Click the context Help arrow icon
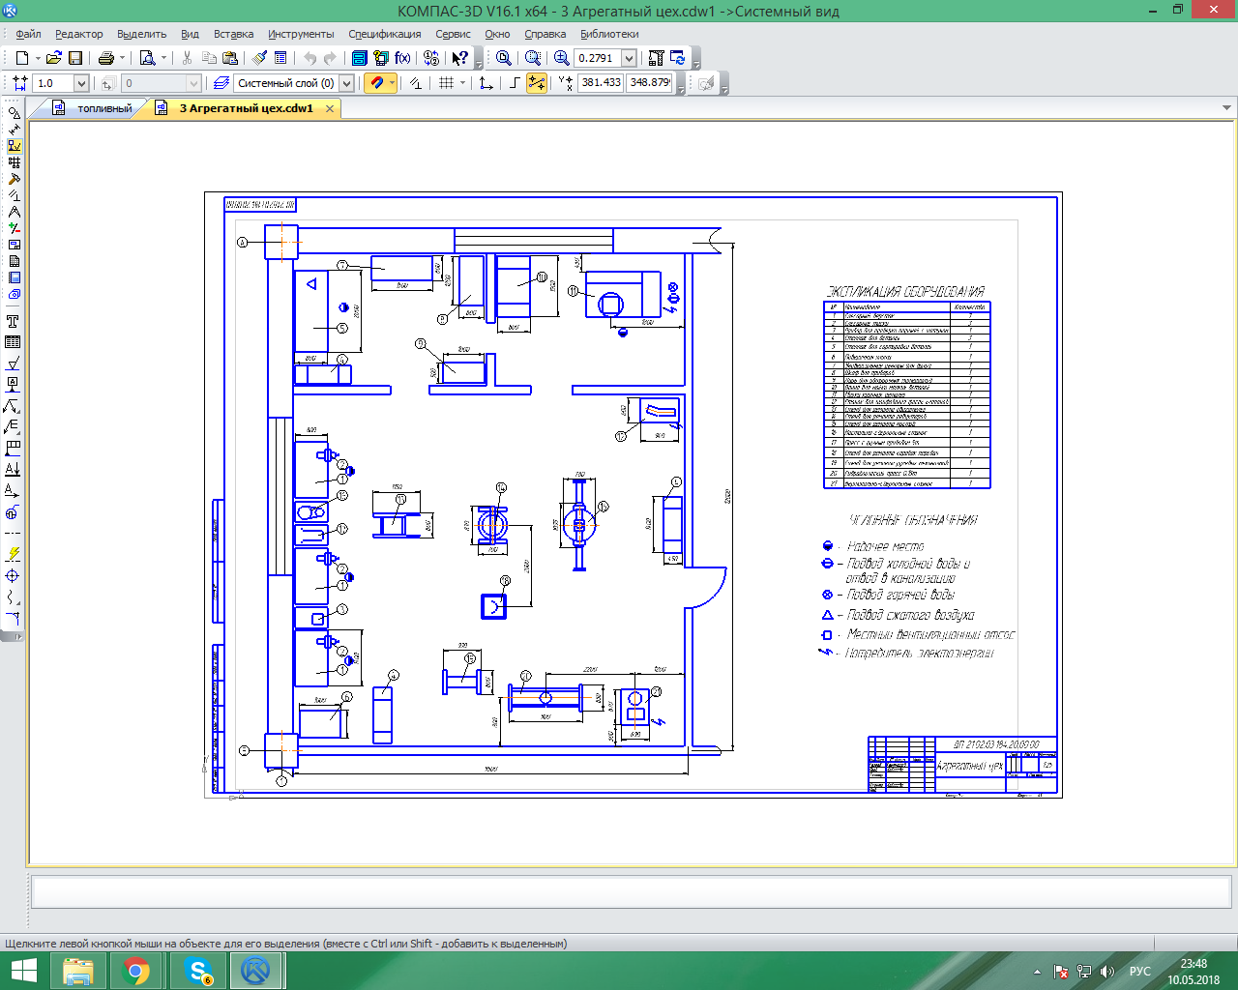This screenshot has height=990, width=1238. pyautogui.click(x=460, y=58)
